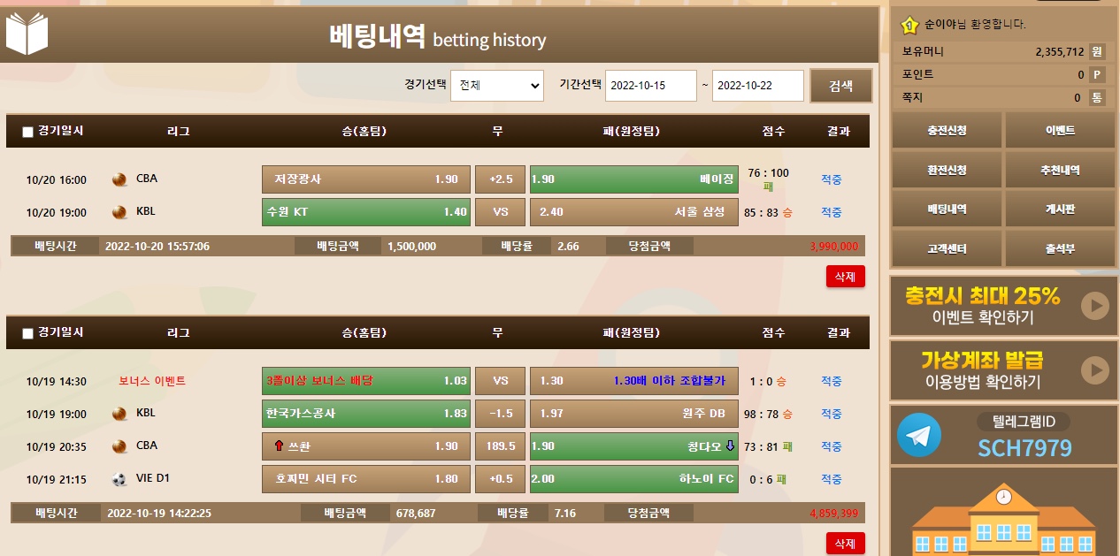The height and width of the screenshot is (556, 1120).
Task: Open the end date field 2022-10-22
Action: (756, 86)
